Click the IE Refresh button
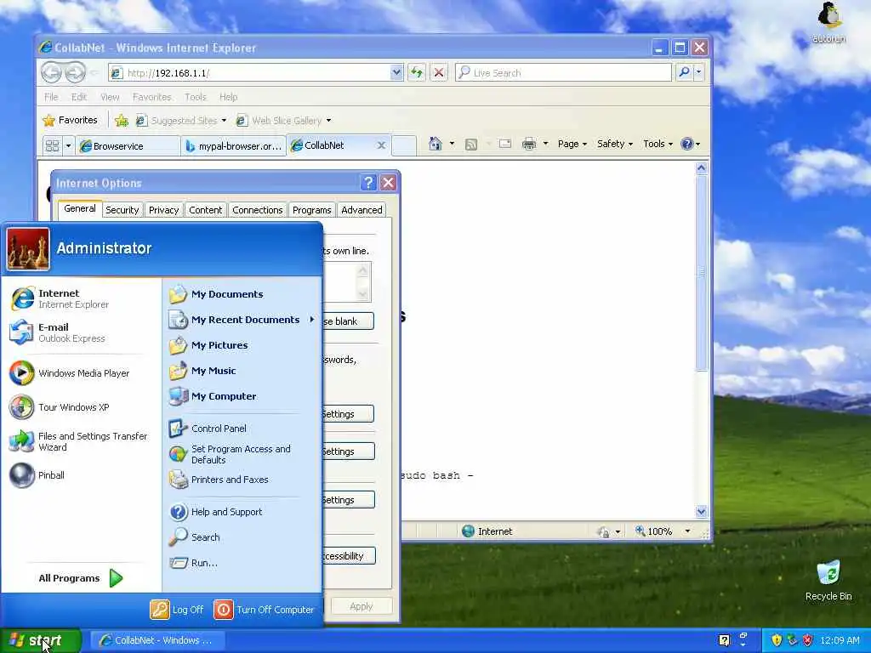The image size is (871, 653). [417, 72]
